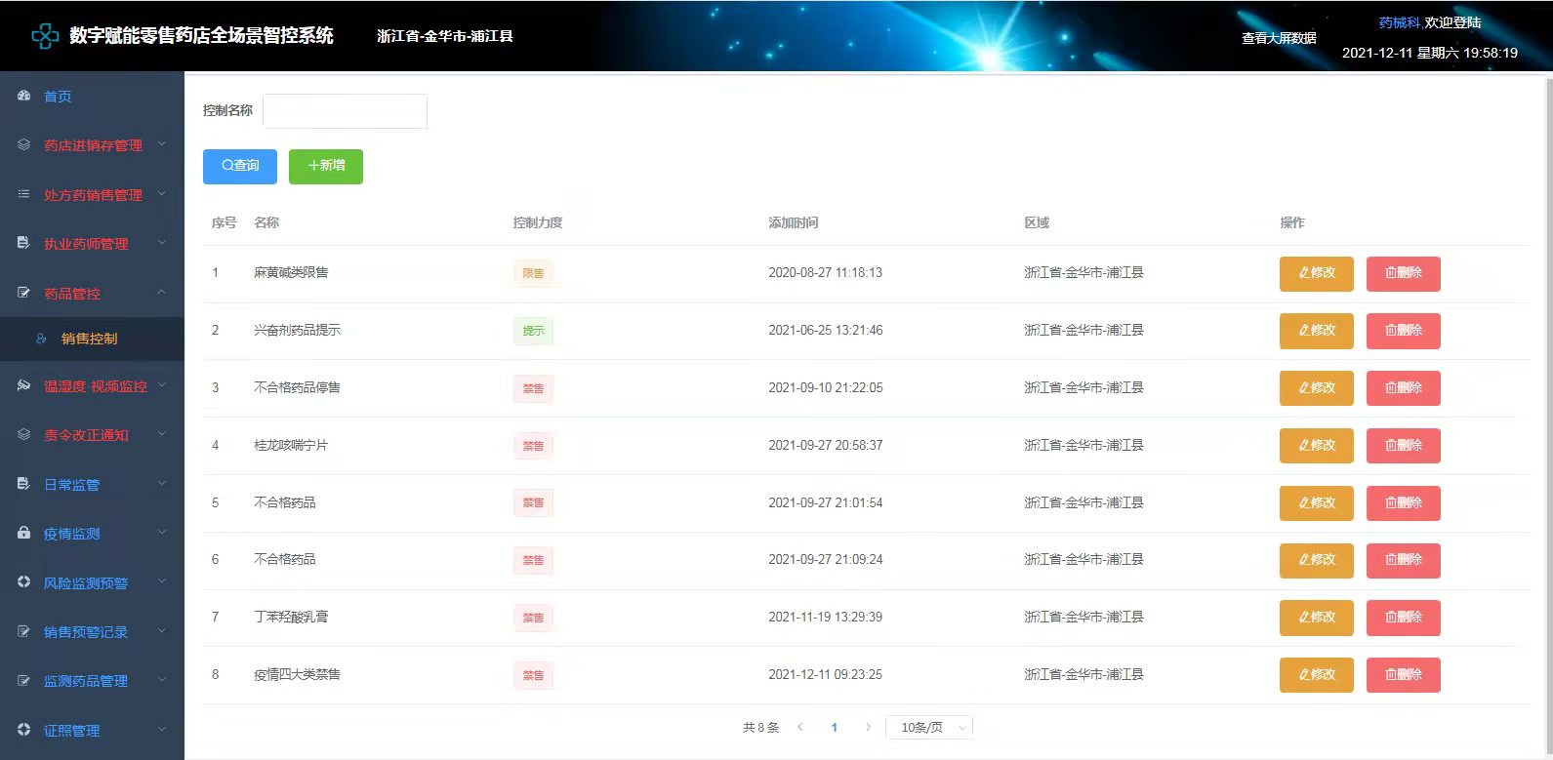The image size is (1553, 760).
Task: Expand the 风险监测预警 submenu arrow
Action: click(162, 582)
